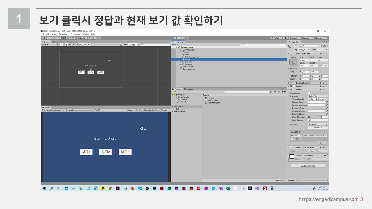Toggle 2D view mode in Scene
Image resolution: width=372 pixels, height=209 pixels.
click(x=62, y=45)
